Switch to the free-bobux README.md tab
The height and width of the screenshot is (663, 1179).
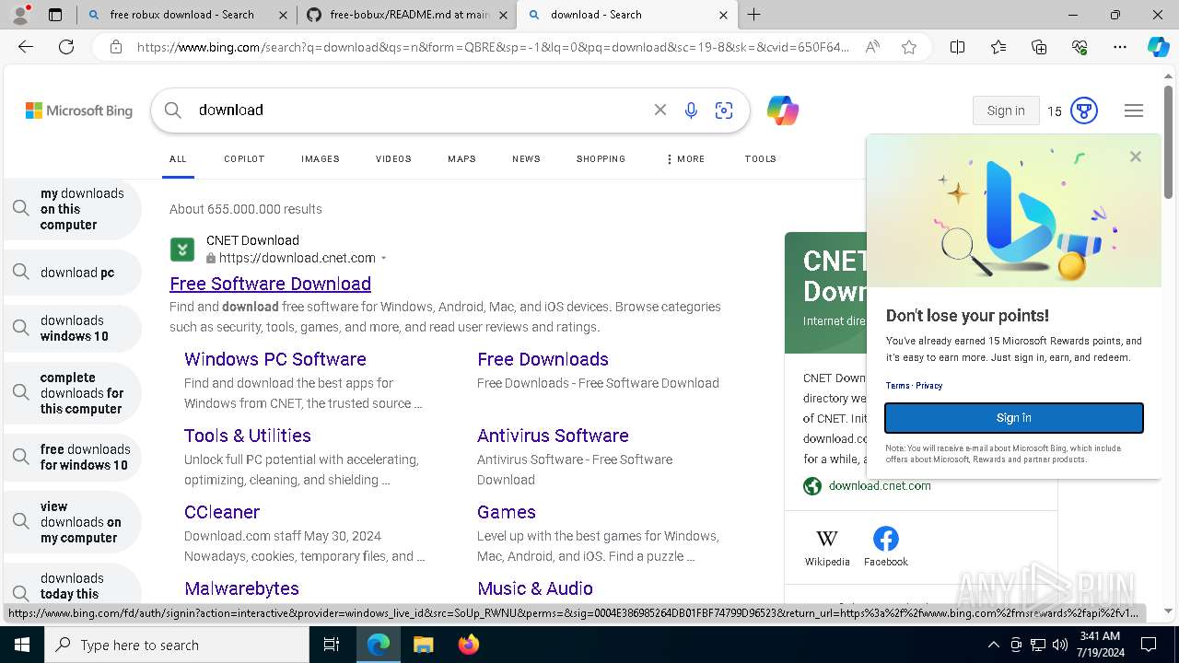(409, 15)
